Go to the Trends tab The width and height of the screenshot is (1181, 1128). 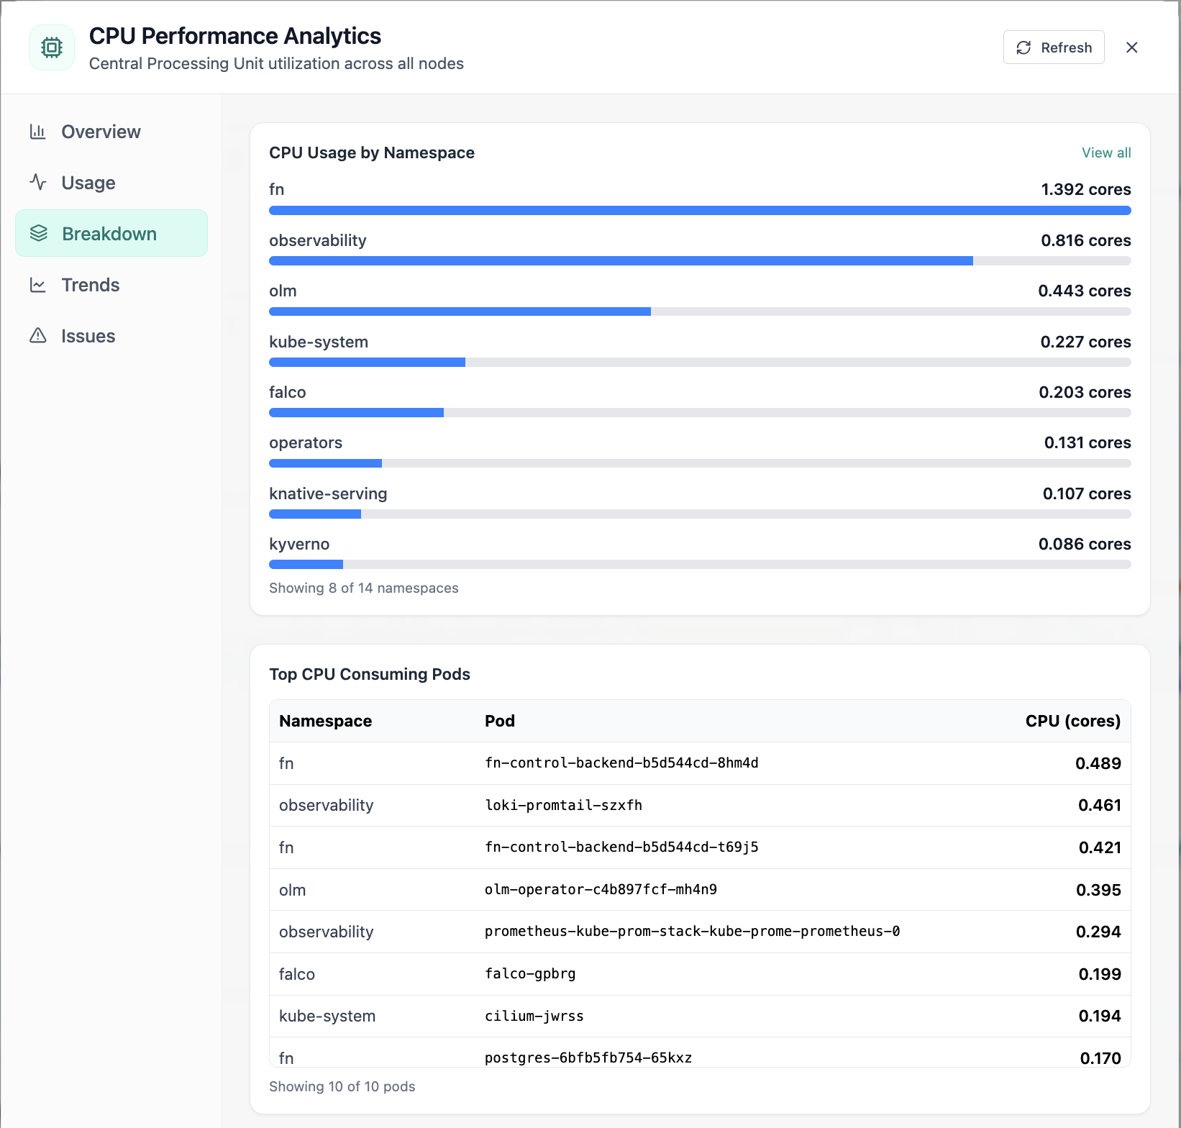tap(111, 285)
